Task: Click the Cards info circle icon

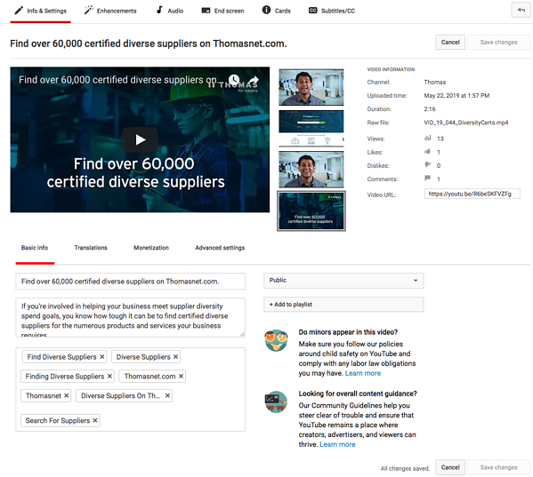Action: (x=267, y=10)
